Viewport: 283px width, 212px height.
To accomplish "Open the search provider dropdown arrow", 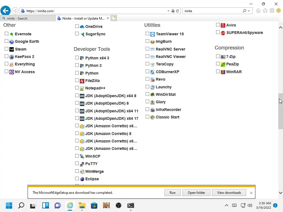I will pos(249,11).
